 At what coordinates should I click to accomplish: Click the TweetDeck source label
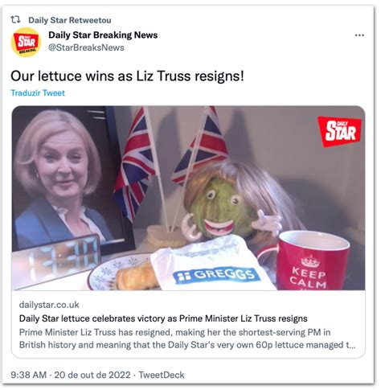pyautogui.click(x=162, y=375)
